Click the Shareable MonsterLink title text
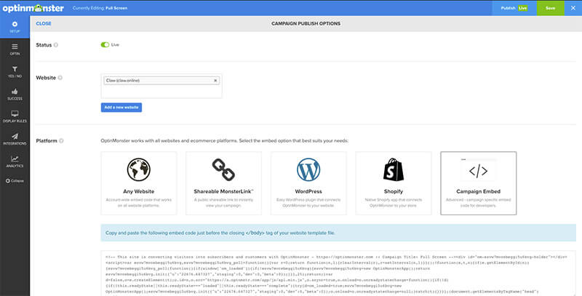 point(223,191)
